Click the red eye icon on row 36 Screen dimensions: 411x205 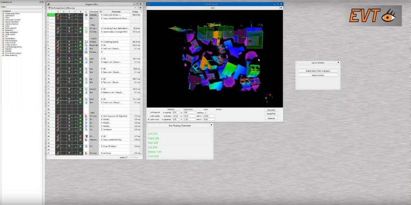[81, 136]
